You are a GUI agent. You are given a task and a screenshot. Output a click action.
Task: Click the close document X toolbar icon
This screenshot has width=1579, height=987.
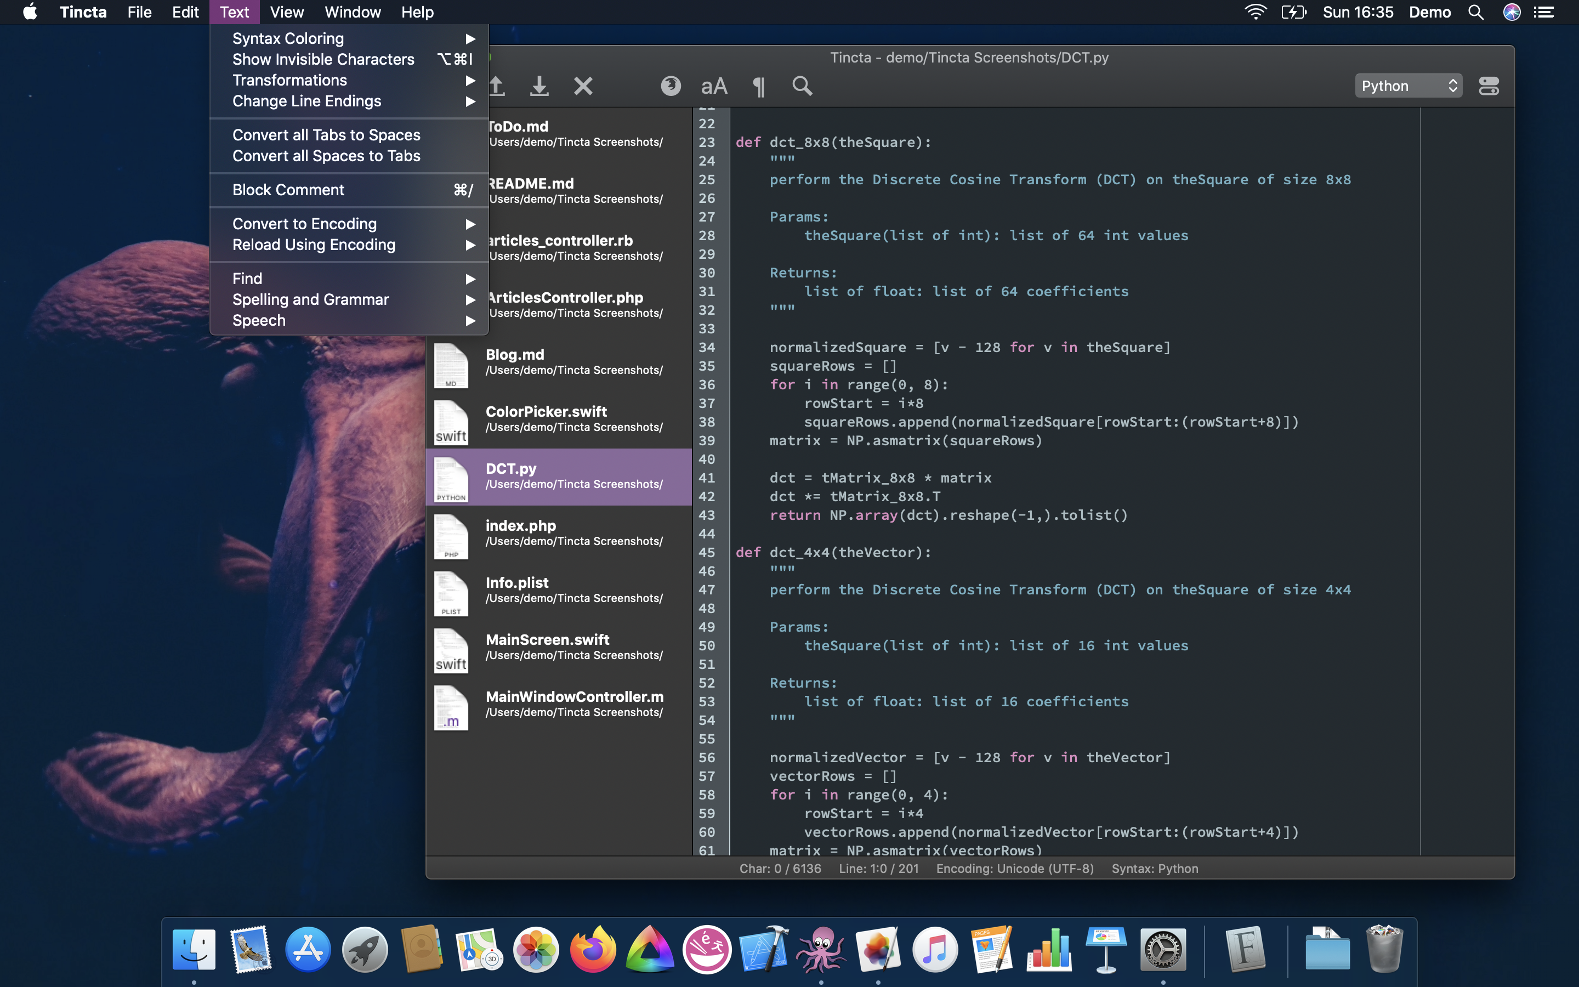(583, 86)
